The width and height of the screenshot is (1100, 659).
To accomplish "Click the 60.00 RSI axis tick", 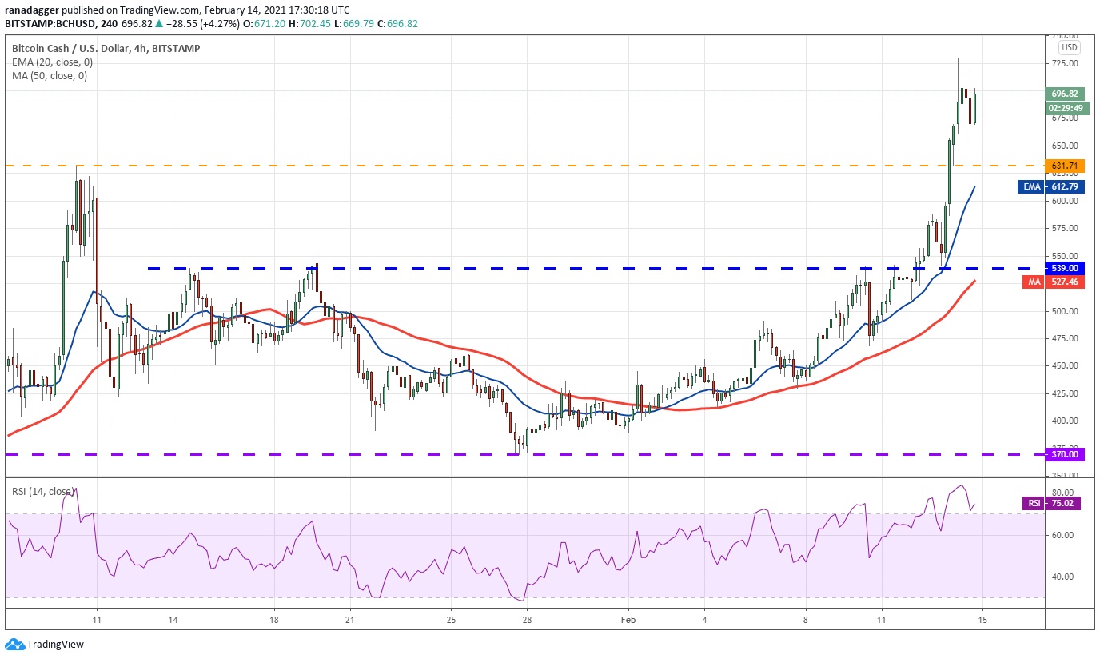I will (x=1062, y=535).
